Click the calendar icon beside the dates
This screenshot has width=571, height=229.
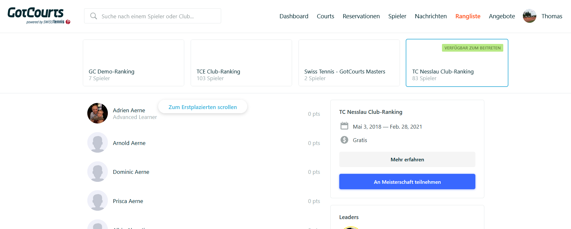344,126
